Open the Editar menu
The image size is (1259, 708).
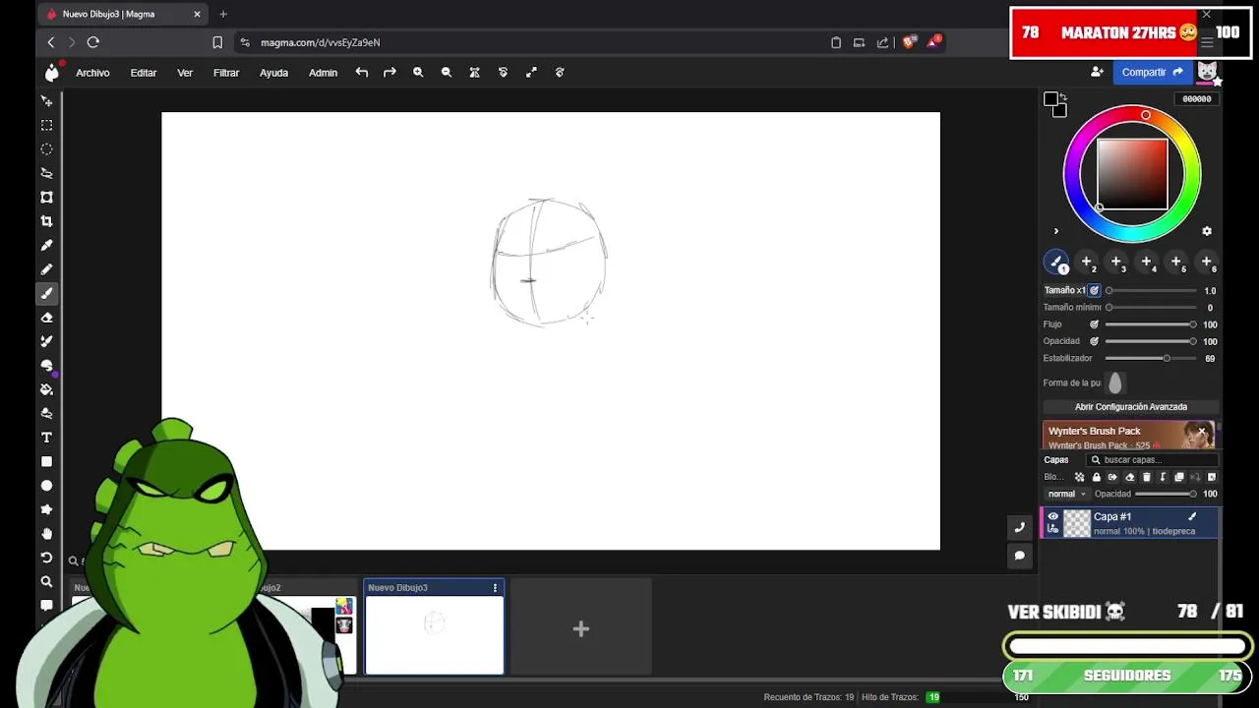144,73
